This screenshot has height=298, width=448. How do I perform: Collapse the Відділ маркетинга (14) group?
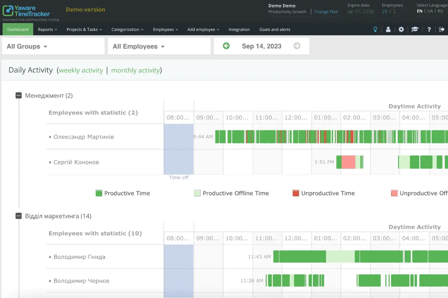click(19, 216)
